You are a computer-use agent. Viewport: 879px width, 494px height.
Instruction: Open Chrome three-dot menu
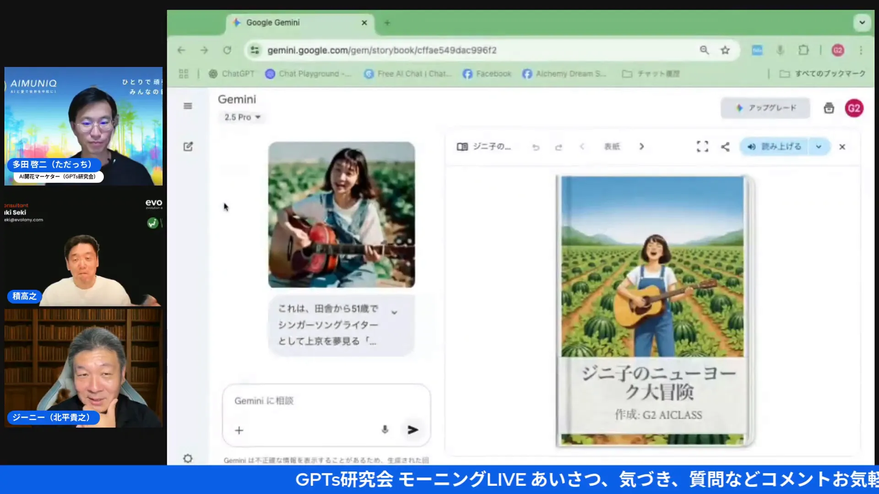861,50
